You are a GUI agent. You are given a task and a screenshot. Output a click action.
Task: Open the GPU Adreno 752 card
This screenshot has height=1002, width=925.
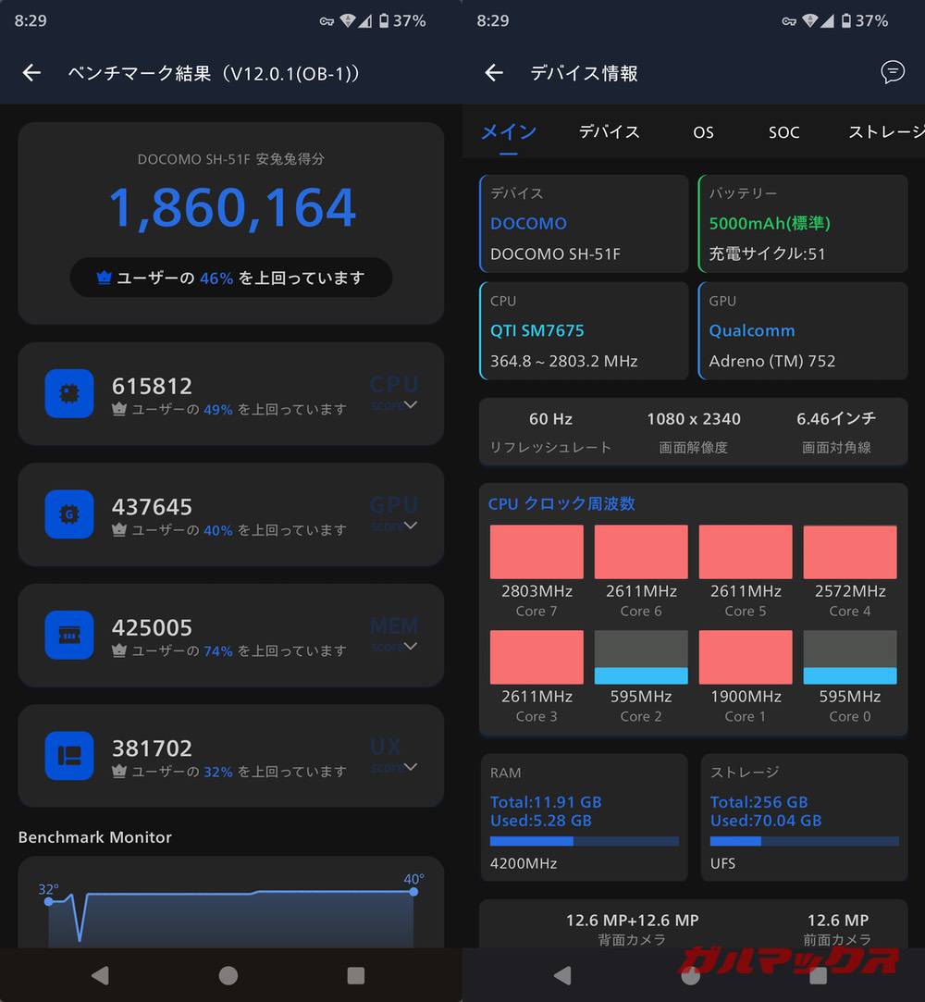(x=803, y=331)
